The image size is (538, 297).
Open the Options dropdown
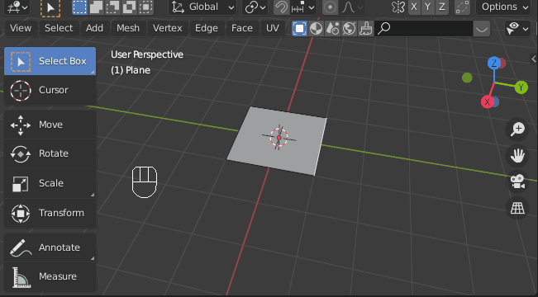pos(503,7)
